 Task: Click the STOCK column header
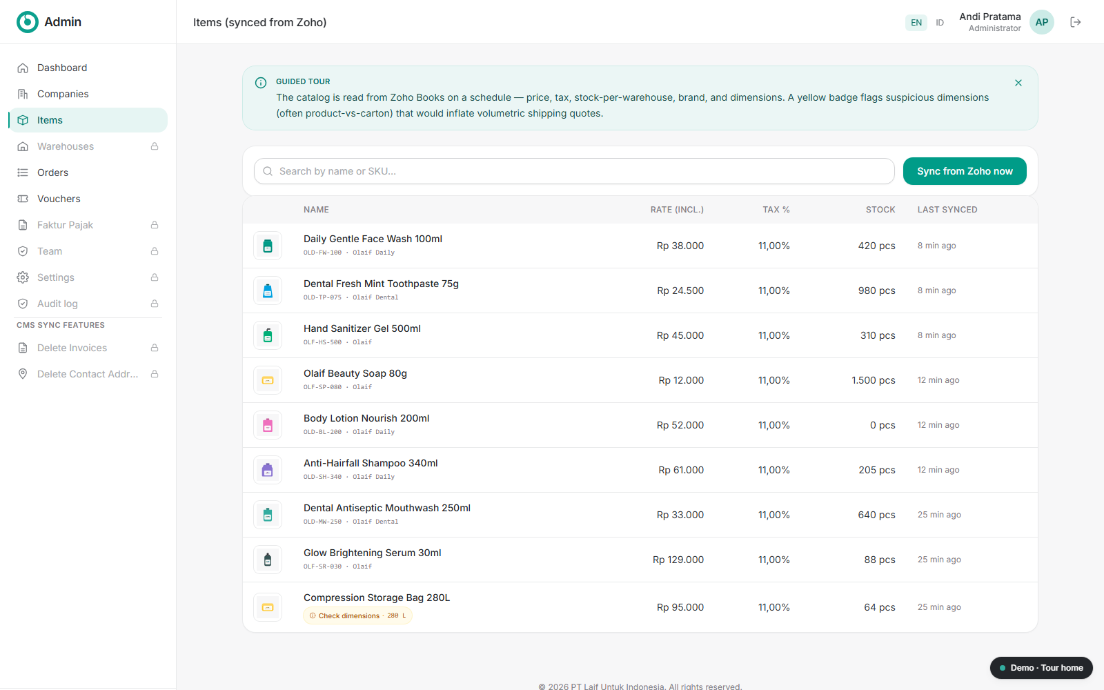pos(880,210)
